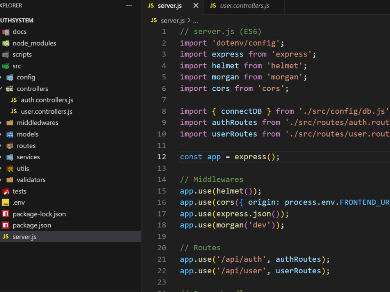Click the JS icon in the breadcrumb
Viewport: 390px width, 292px height.
pyautogui.click(x=154, y=20)
